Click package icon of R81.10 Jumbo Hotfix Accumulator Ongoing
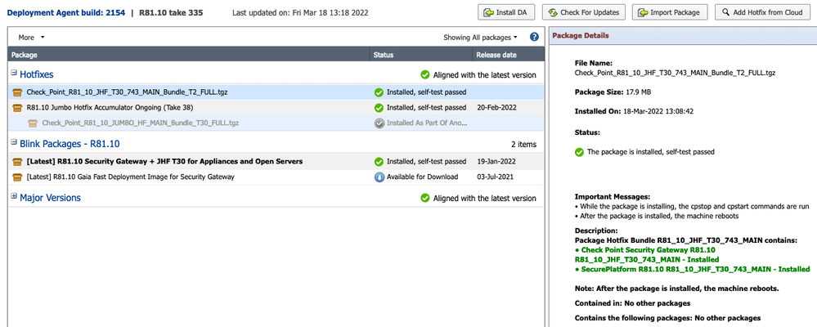This screenshot has width=817, height=327. tap(17, 108)
